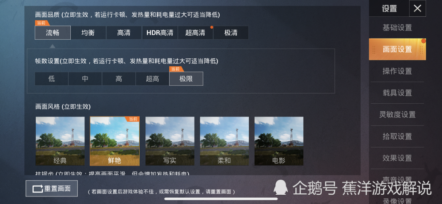442x204 pixels.
Task: Set frame rate to 超高
Action: coord(152,79)
